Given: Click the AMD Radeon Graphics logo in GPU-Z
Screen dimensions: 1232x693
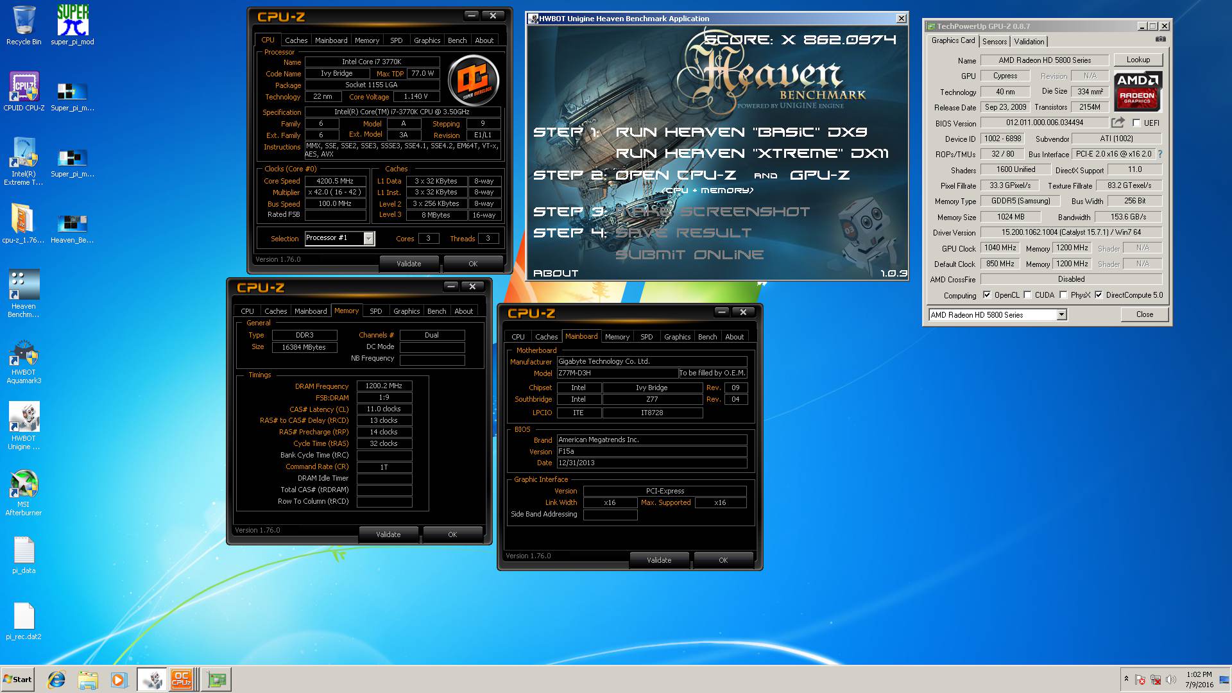Looking at the screenshot, I should pos(1137,92).
